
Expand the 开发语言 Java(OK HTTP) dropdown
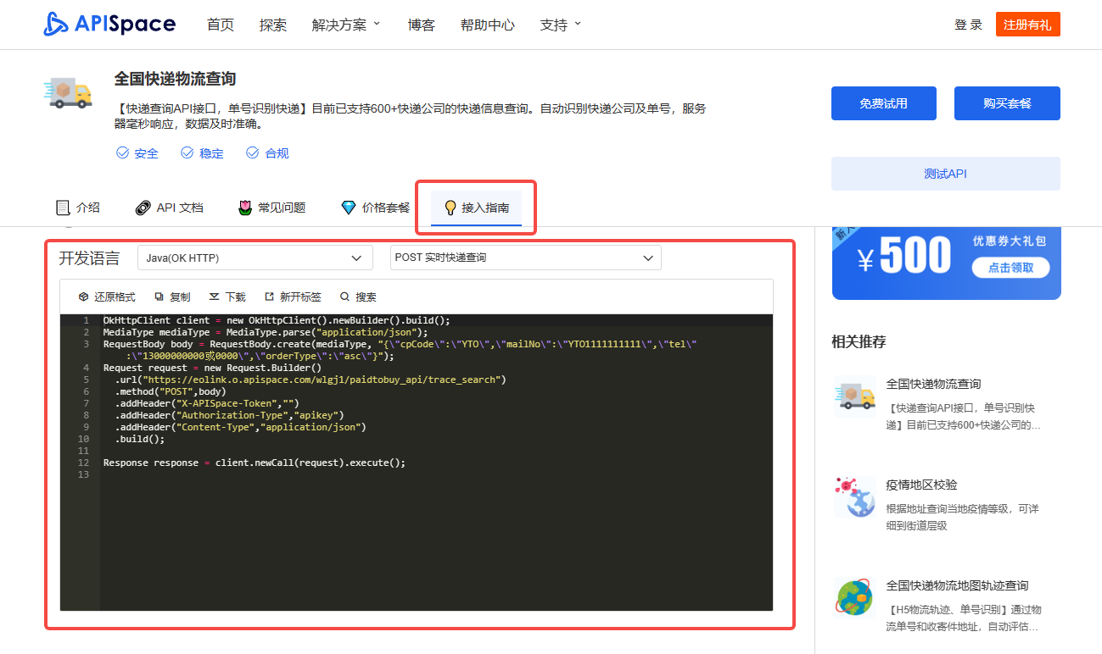coord(255,258)
